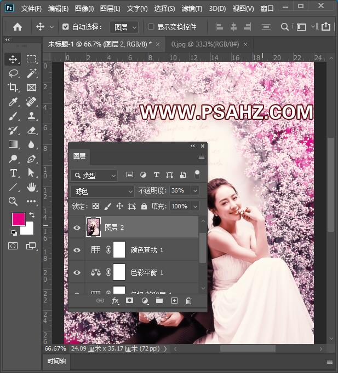Select the Zoom tool in the toolbox
Image resolution: width=338 pixels, height=373 pixels.
tap(13, 201)
